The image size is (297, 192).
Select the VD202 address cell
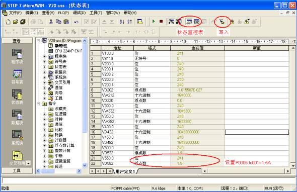117,90
